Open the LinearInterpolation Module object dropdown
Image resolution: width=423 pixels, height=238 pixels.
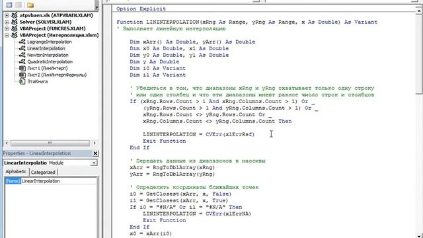click(94, 163)
